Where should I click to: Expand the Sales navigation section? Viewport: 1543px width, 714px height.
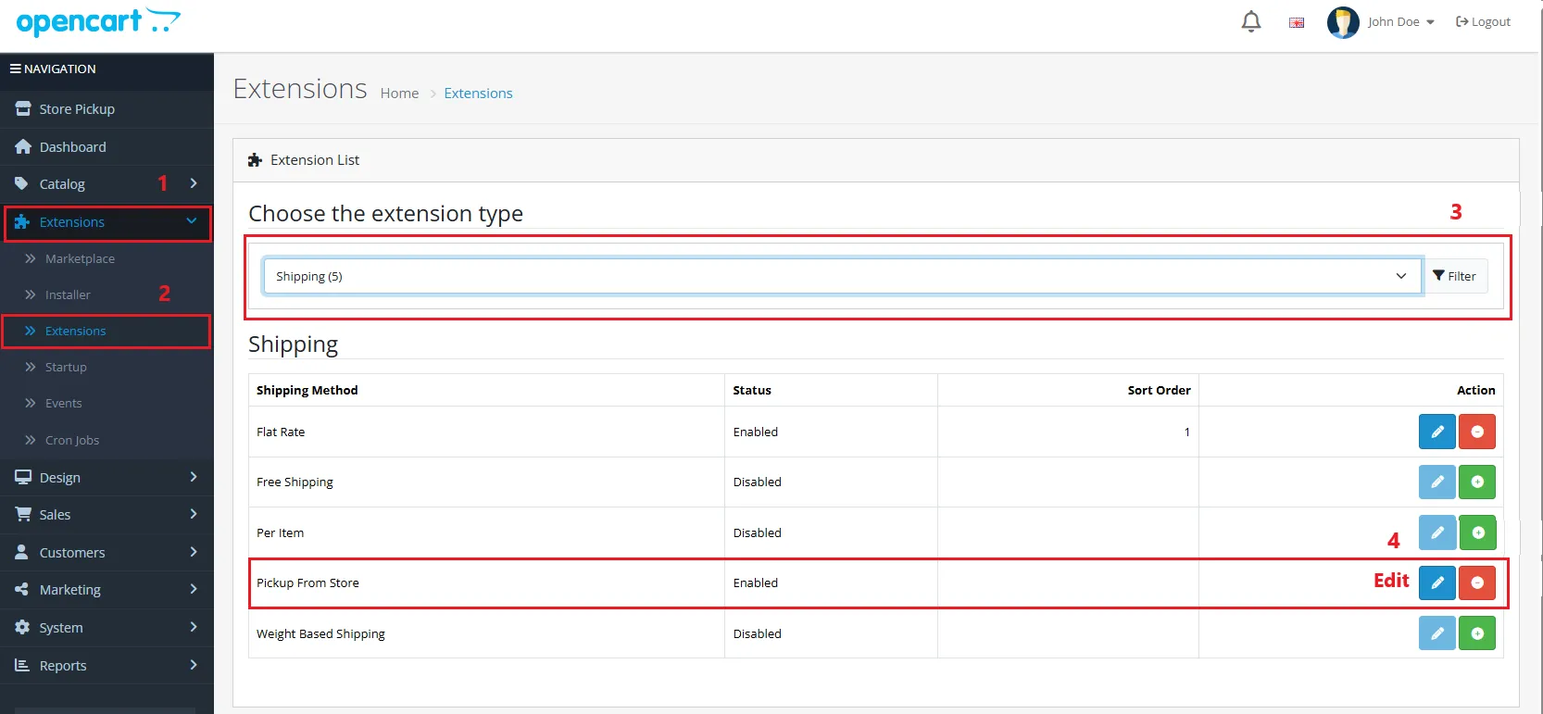point(107,515)
